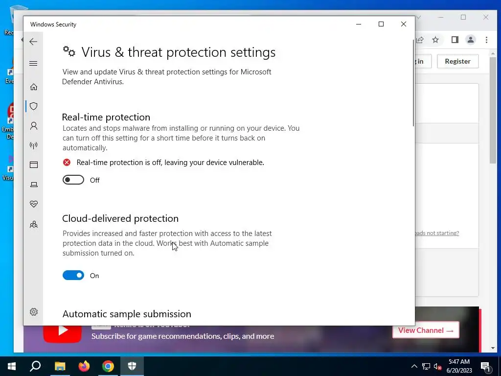Open the Settings gear in Windows Security sidebar
Image resolution: width=501 pixels, height=376 pixels.
click(x=34, y=312)
